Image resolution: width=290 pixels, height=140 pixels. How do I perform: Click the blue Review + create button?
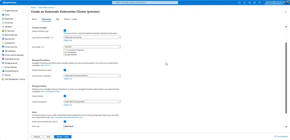63,137
